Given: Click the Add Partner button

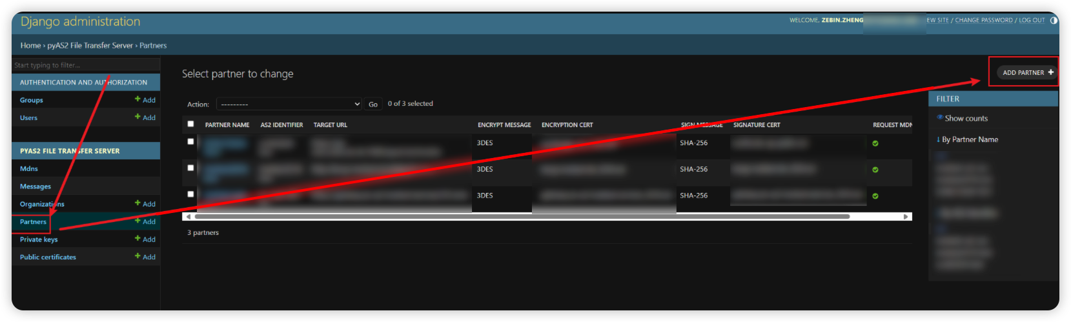Looking at the screenshot, I should [1027, 72].
